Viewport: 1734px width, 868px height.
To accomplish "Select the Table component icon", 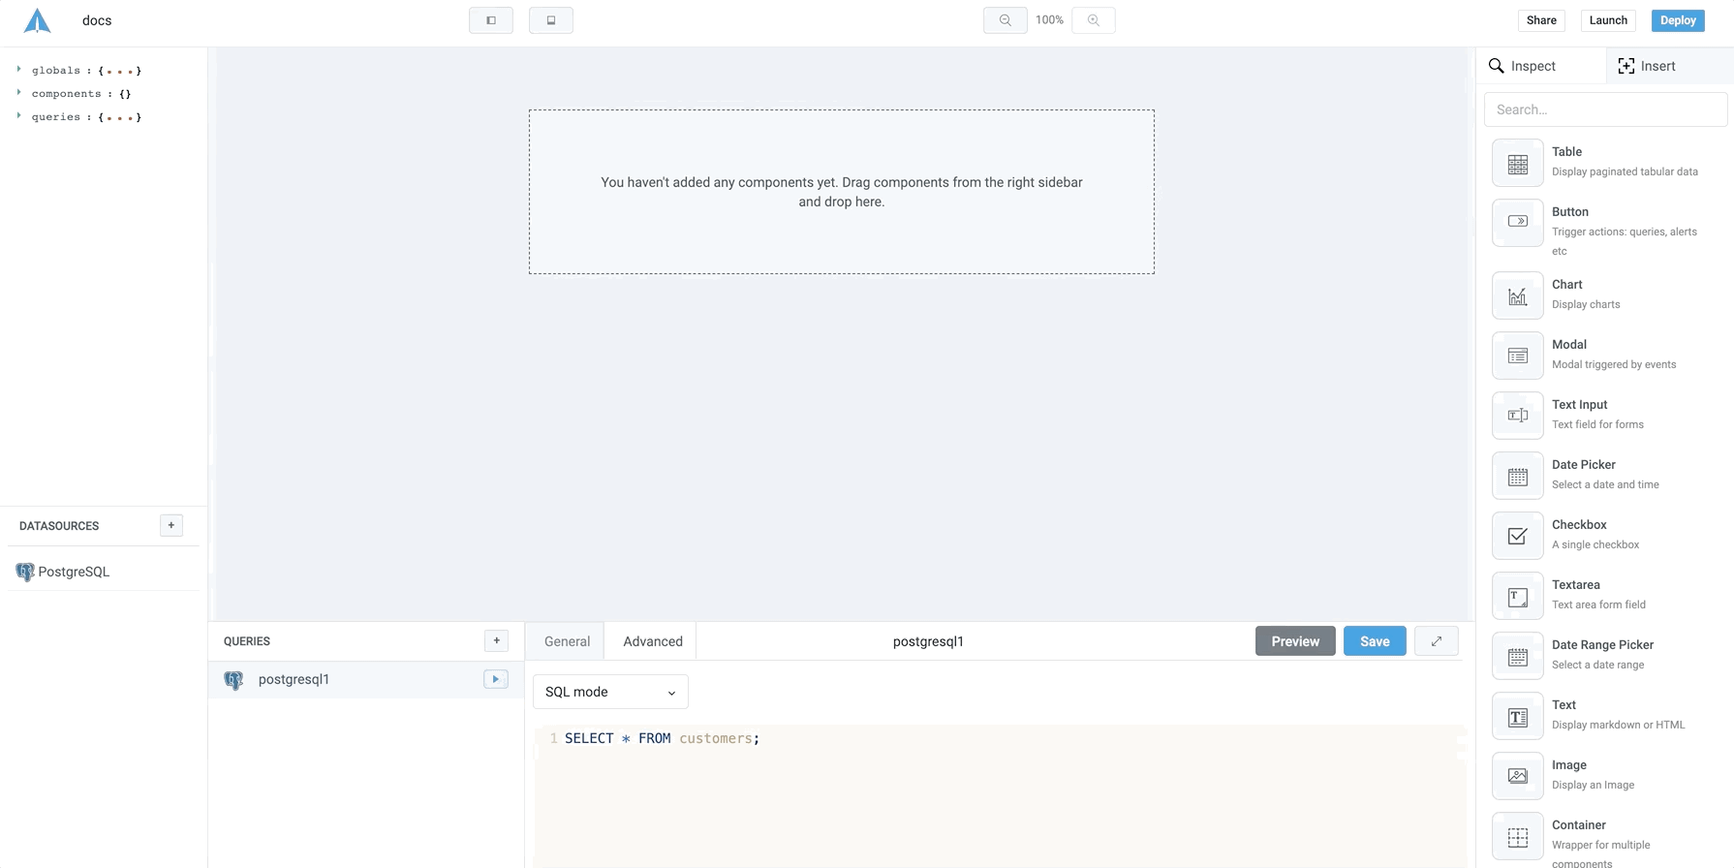I will [x=1517, y=164].
